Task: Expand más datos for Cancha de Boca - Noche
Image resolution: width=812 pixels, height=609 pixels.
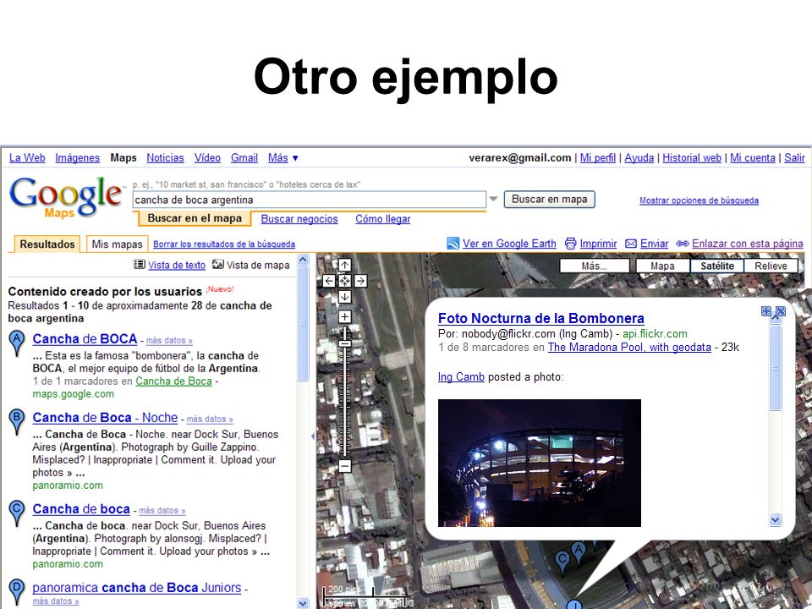Action: (x=209, y=420)
